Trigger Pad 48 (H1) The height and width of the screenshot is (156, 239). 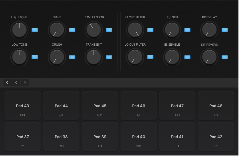[x=216, y=106]
